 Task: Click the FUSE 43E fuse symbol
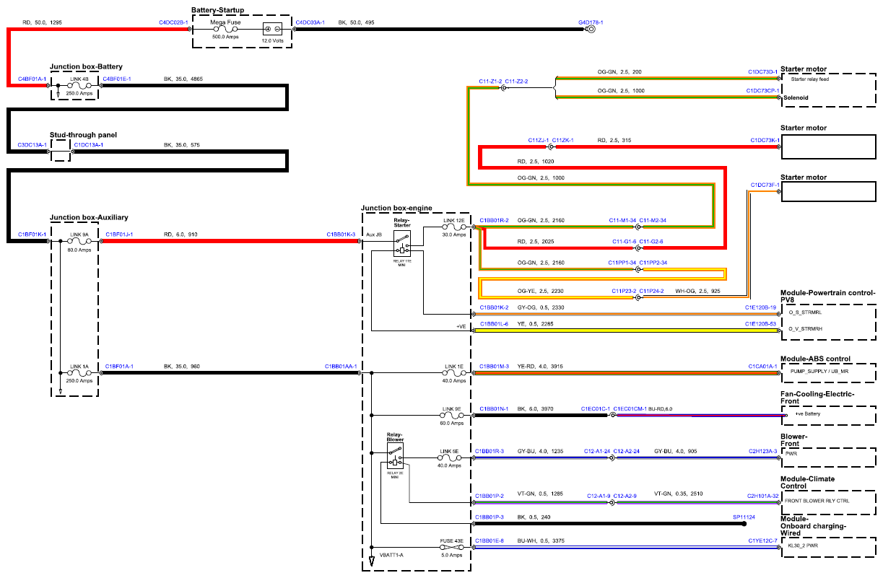coord(453,547)
